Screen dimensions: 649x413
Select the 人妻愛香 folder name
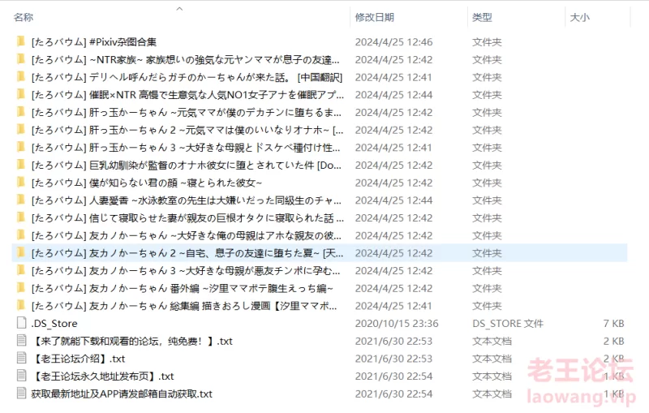click(x=187, y=200)
